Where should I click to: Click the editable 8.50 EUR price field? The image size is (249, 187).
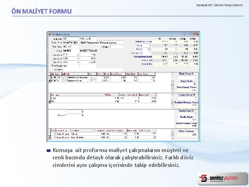[173, 60]
